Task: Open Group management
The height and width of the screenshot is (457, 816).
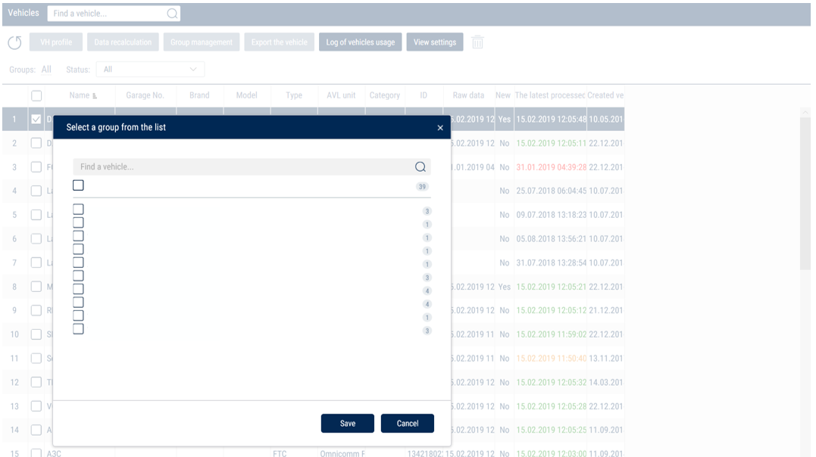Action: click(x=202, y=42)
